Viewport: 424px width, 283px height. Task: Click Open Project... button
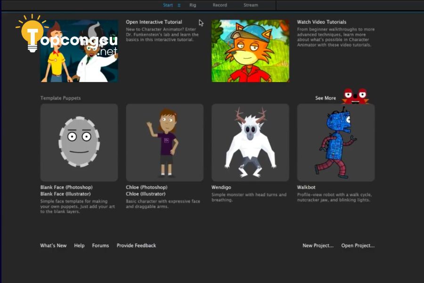[x=358, y=246]
